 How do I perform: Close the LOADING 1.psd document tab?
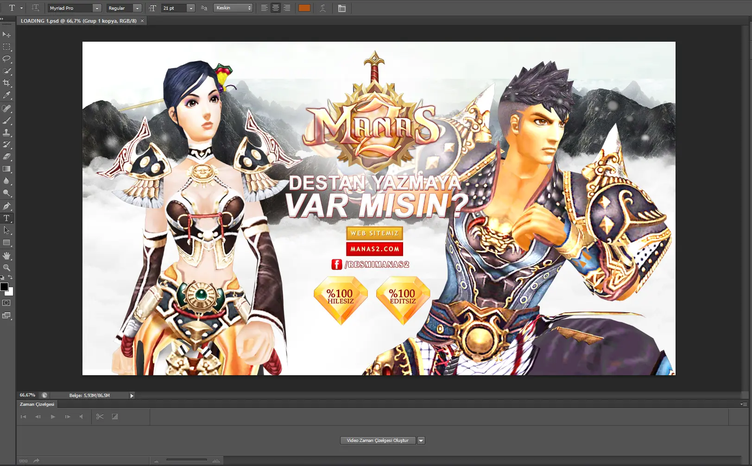[x=142, y=21]
